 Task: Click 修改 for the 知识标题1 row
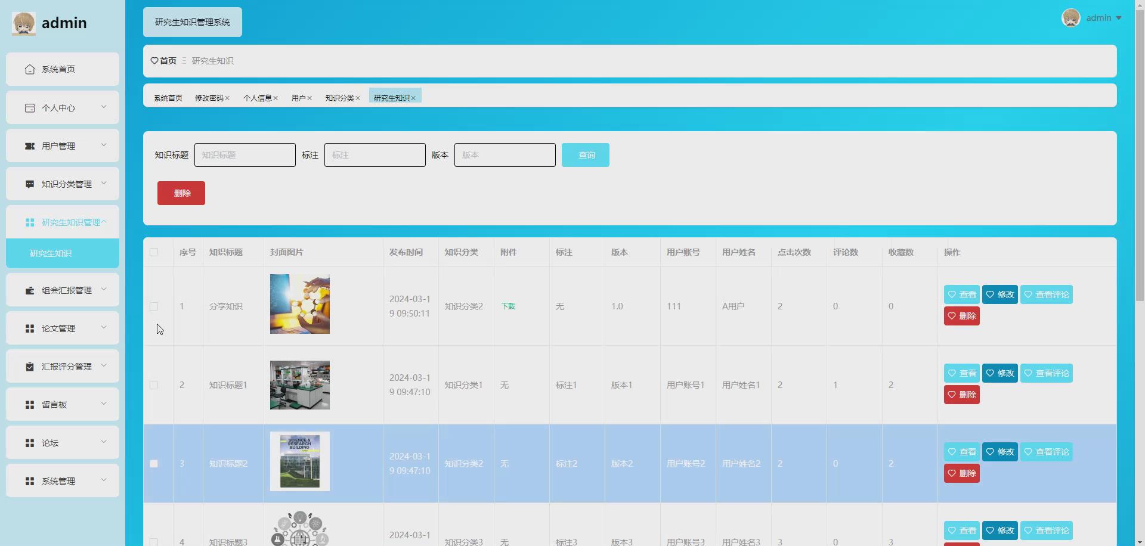click(1000, 373)
